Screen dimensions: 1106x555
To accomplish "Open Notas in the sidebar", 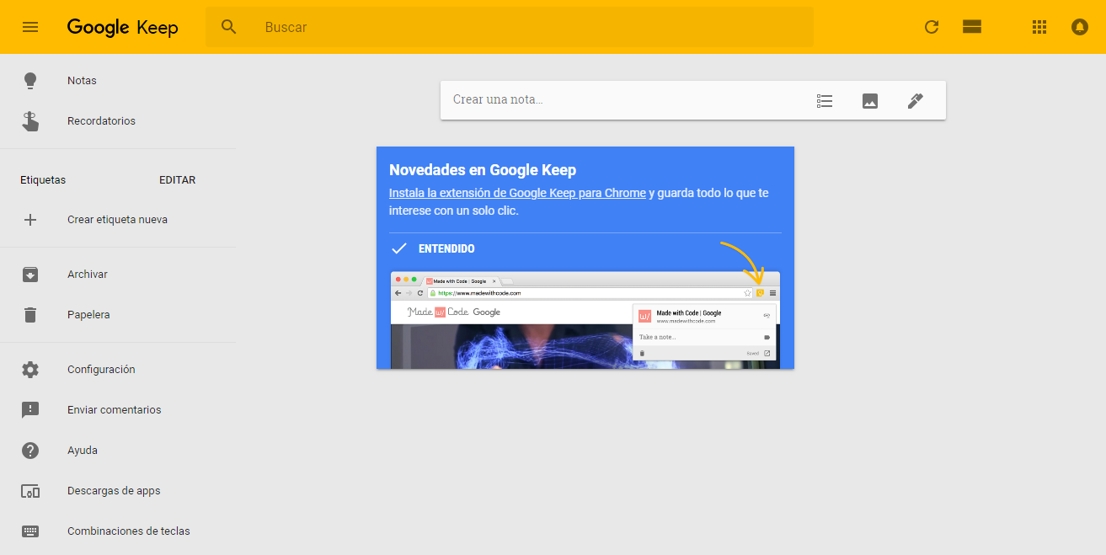I will (82, 81).
